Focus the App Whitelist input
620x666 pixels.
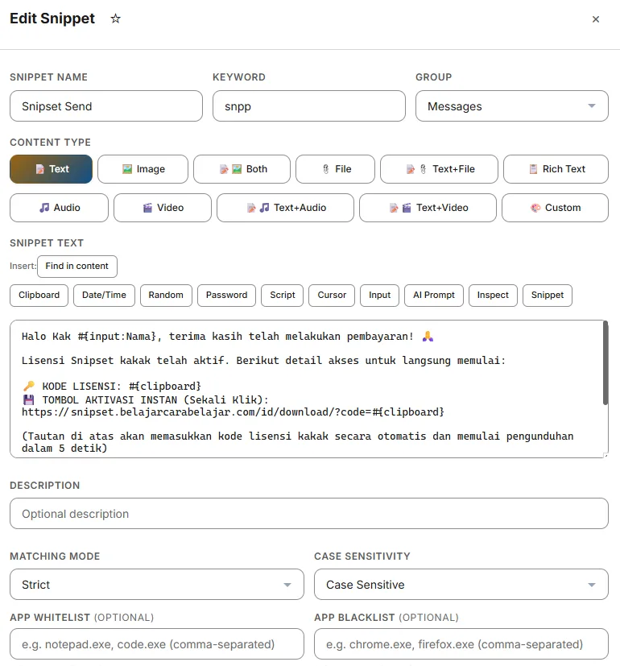[x=157, y=644]
